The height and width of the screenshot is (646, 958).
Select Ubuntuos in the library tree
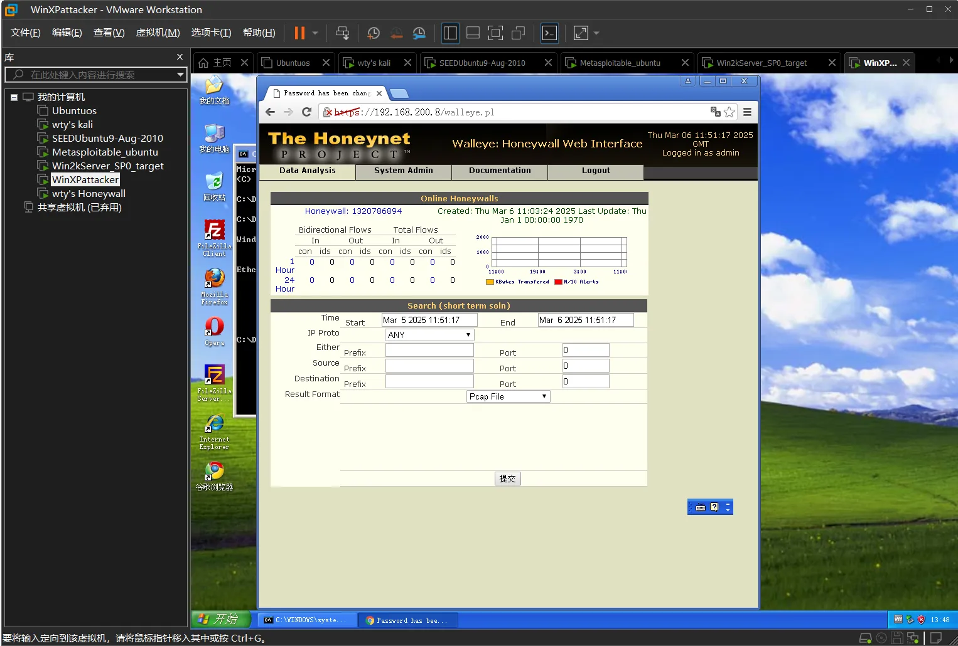(x=74, y=111)
